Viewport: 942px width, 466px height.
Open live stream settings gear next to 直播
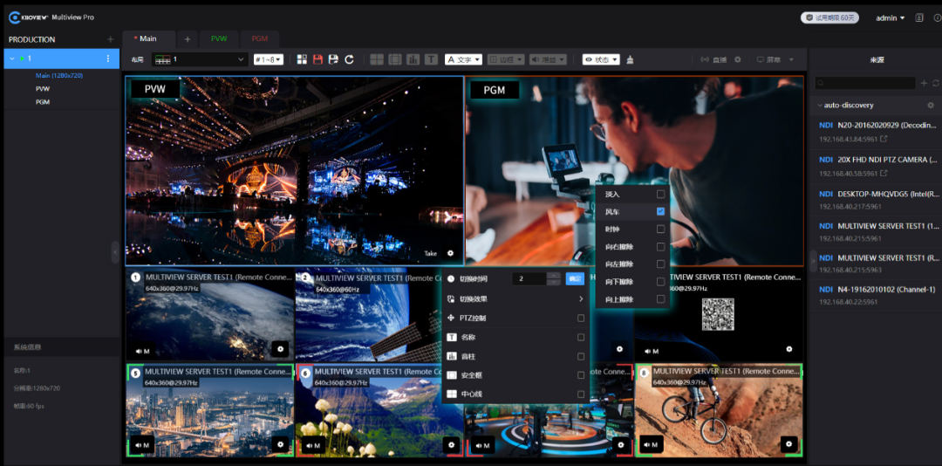click(738, 59)
